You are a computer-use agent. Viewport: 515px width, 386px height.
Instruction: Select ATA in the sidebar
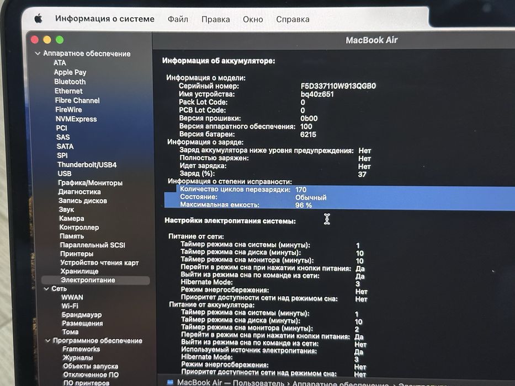coord(60,63)
